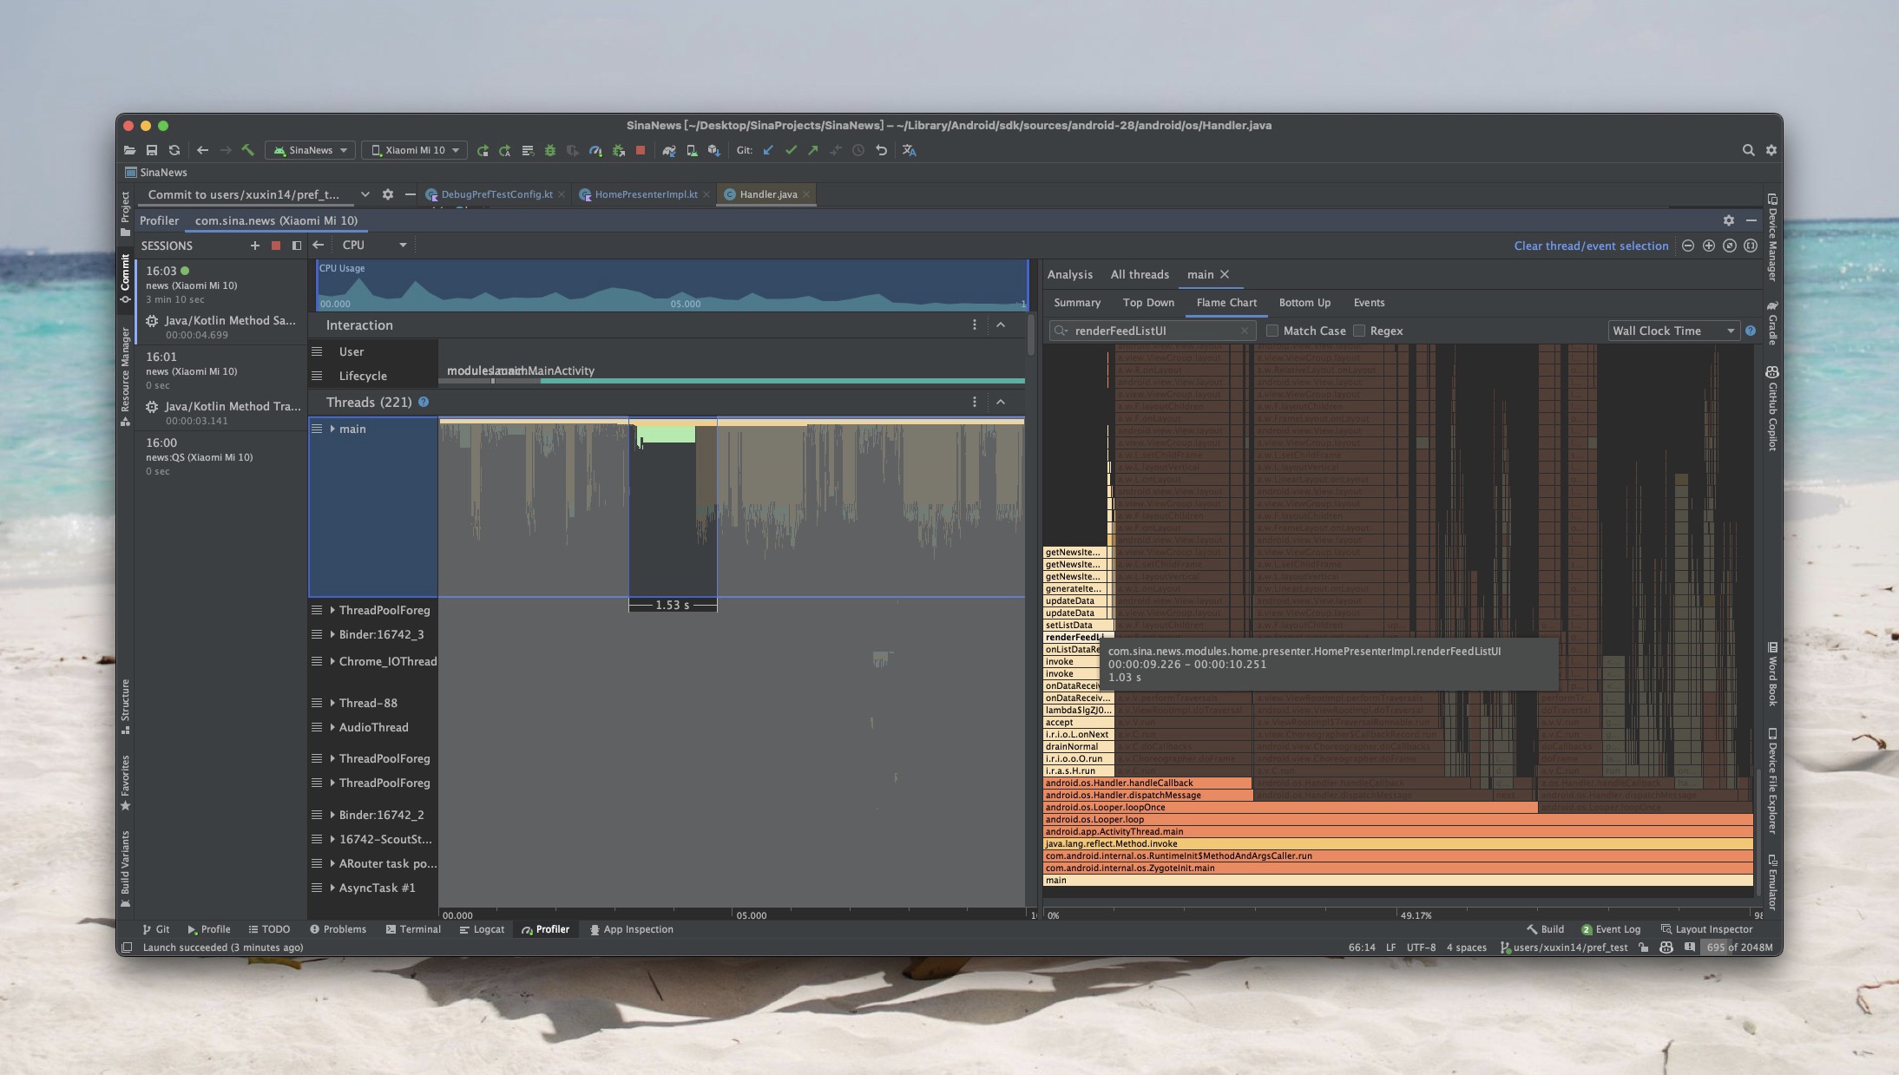Click the Profile app gauge icon
Viewport: 1899px width, 1075px height.
(x=595, y=150)
